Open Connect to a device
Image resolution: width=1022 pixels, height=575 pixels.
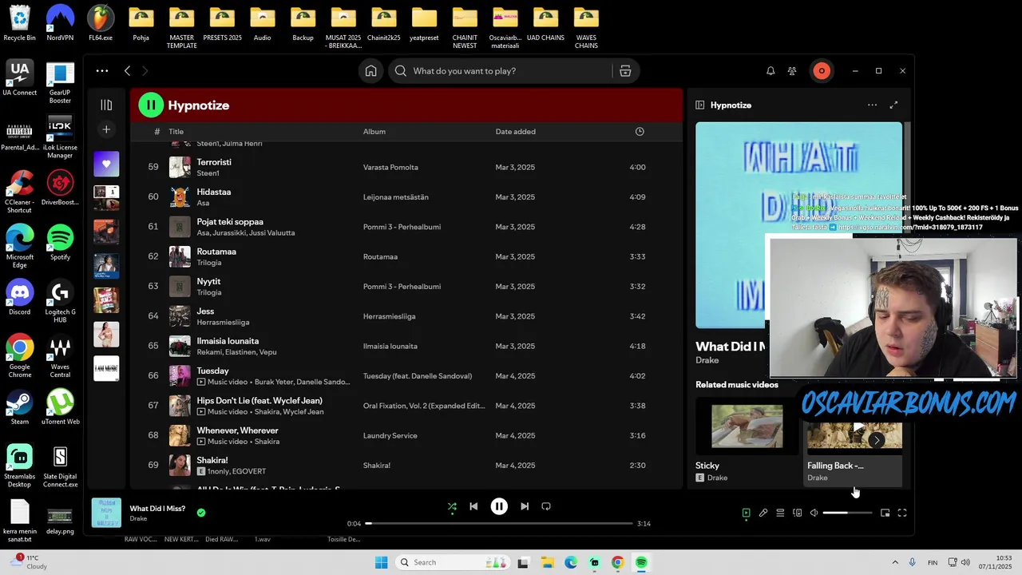[x=797, y=513]
